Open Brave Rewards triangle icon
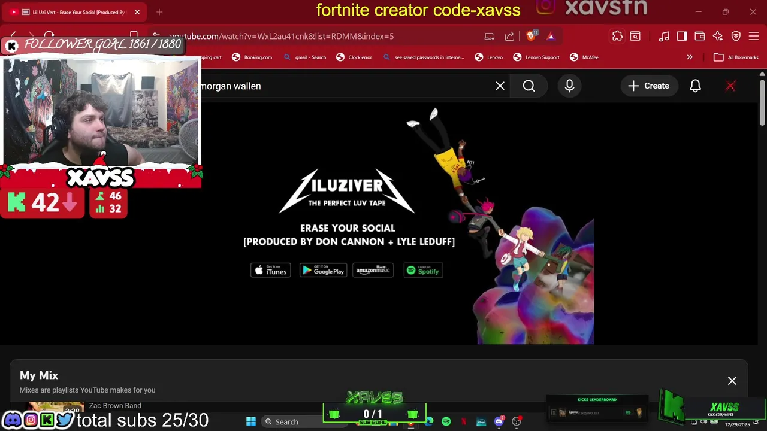This screenshot has width=767, height=431. [x=551, y=37]
